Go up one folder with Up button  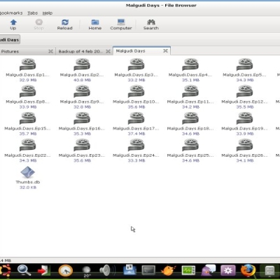(13, 24)
